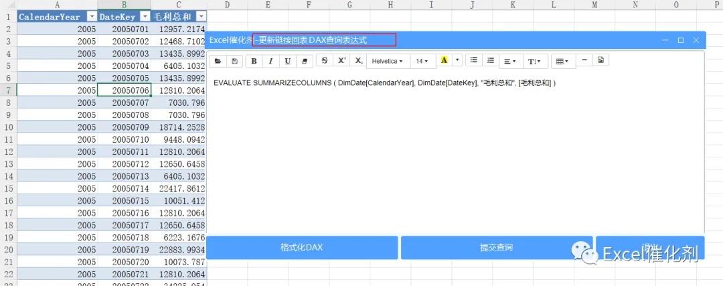This screenshot has width=723, height=286.
Task: Open file using the folder icon in editor toolbar
Action: click(x=218, y=61)
